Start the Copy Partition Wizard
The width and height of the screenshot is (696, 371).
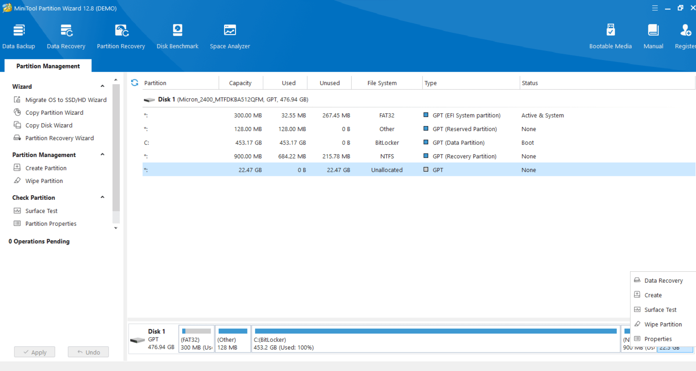tap(48, 113)
